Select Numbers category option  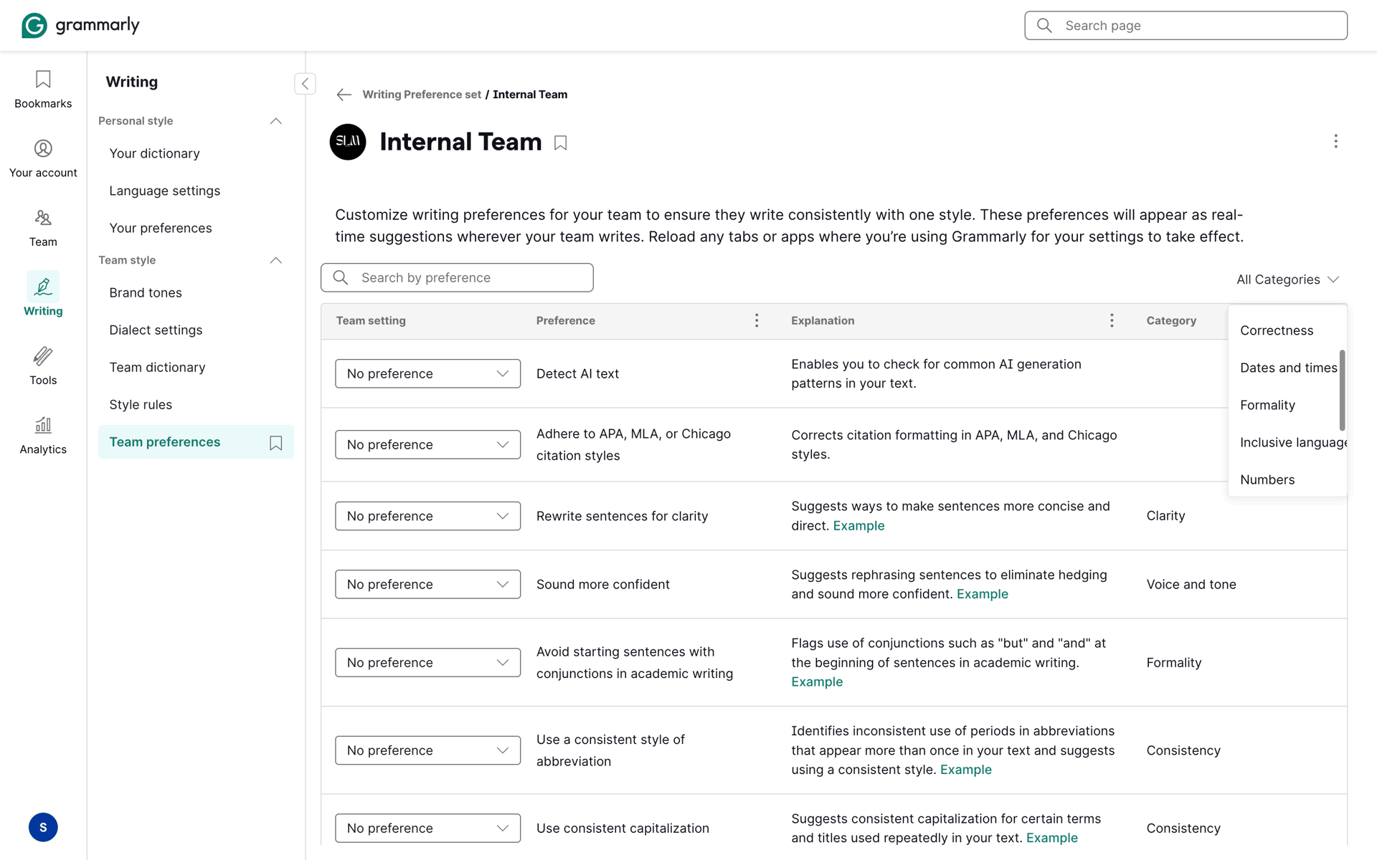[x=1284, y=479]
